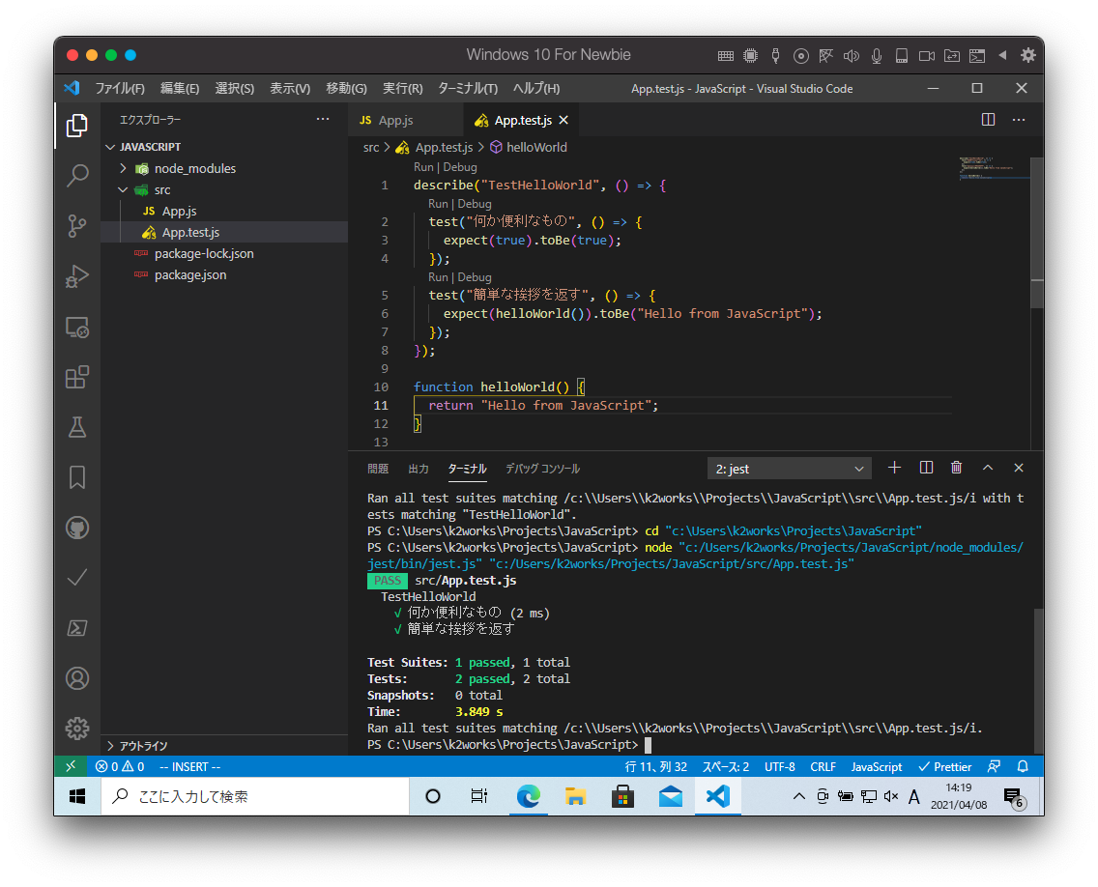The image size is (1098, 887).
Task: Expand the アウトライン outline section
Action: [x=143, y=746]
